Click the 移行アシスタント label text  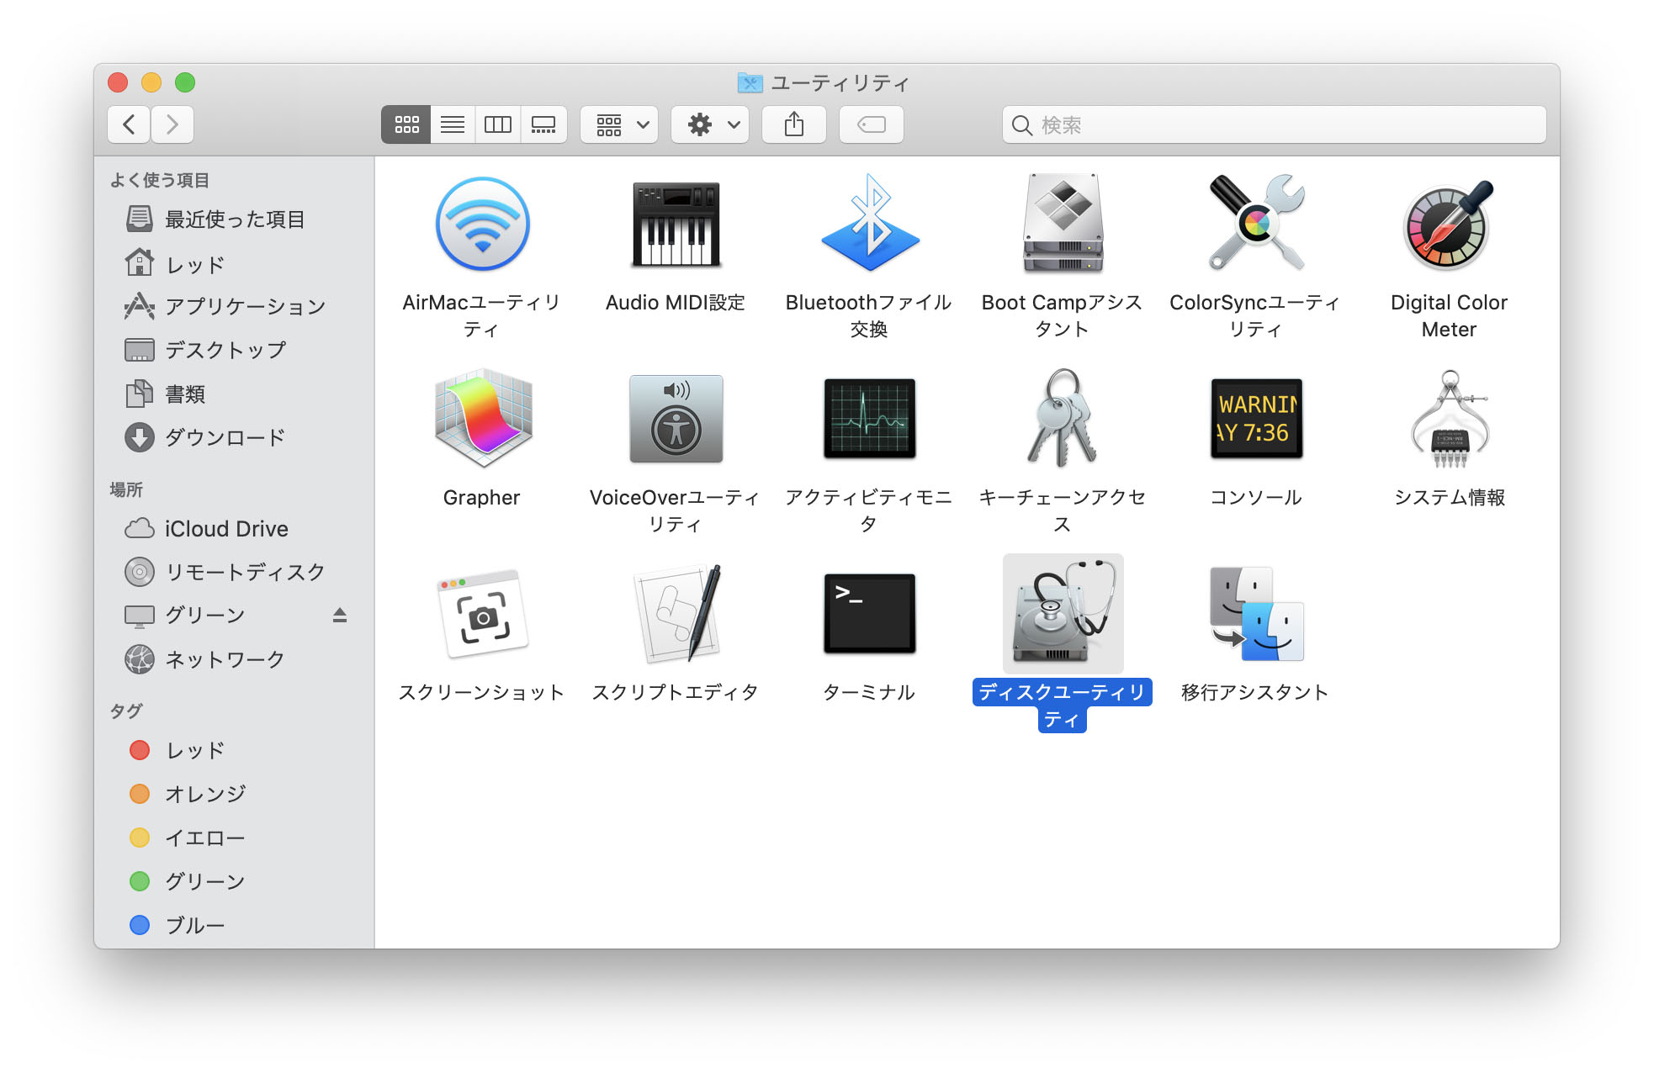[x=1255, y=692]
